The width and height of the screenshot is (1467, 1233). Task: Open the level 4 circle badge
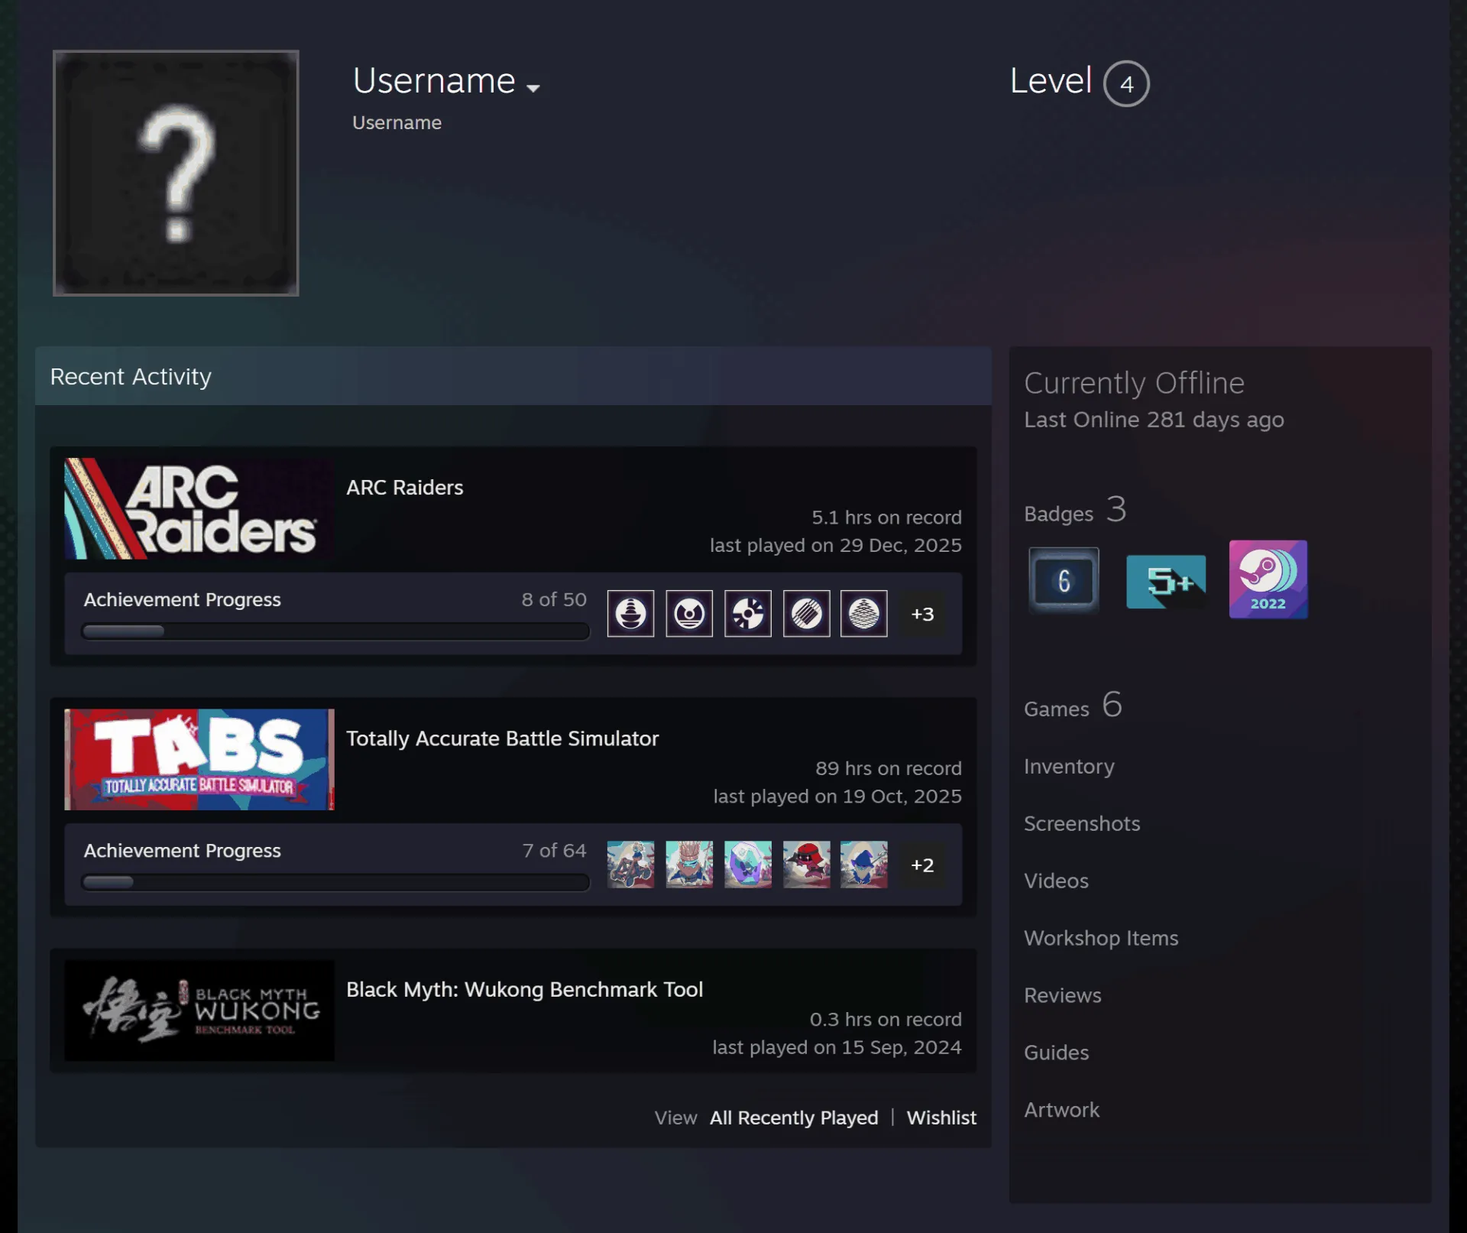pos(1126,83)
